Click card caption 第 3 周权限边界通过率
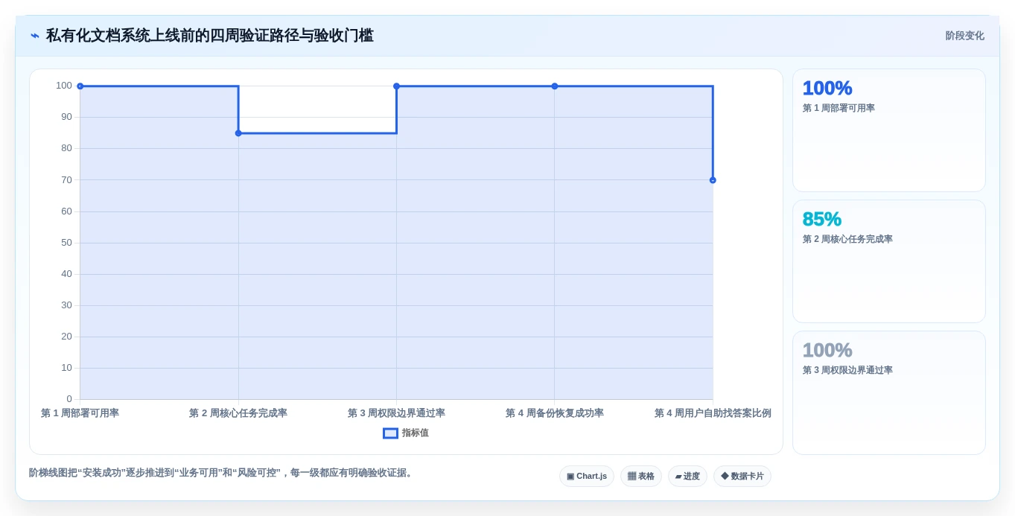Image resolution: width=1015 pixels, height=516 pixels. 847,370
